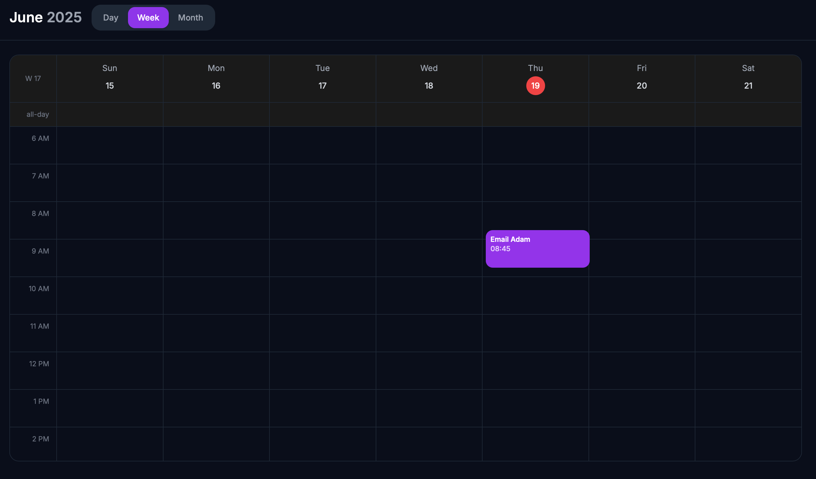Click the 9 AM time label
The image size is (816, 479).
tap(41, 251)
